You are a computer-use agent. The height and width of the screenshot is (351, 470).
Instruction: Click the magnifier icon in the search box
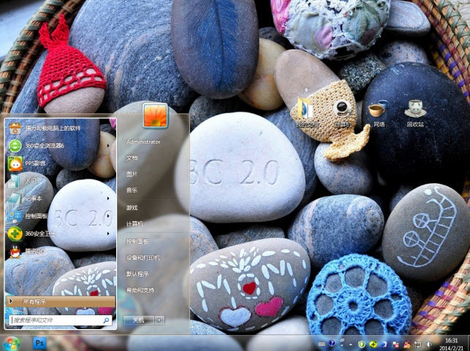pos(106,320)
